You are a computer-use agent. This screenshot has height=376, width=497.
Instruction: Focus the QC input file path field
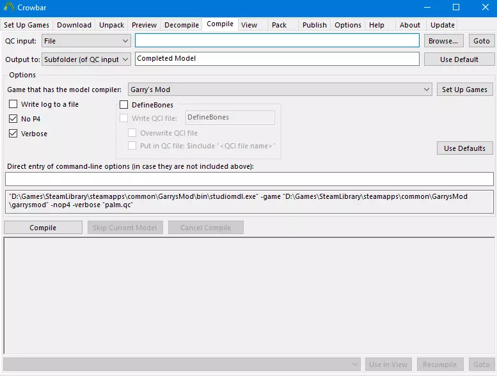[277, 41]
